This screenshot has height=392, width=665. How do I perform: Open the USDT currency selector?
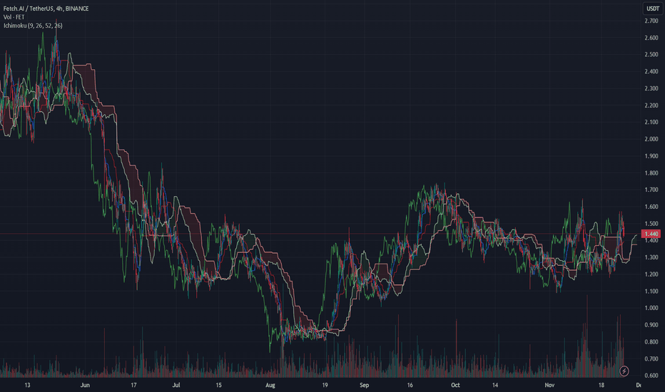[x=653, y=9]
